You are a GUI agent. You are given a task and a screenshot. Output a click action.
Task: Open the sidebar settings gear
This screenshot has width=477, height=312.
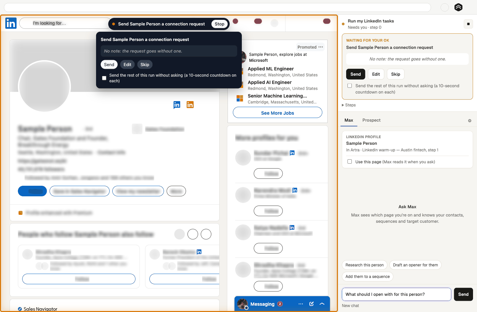click(x=470, y=121)
